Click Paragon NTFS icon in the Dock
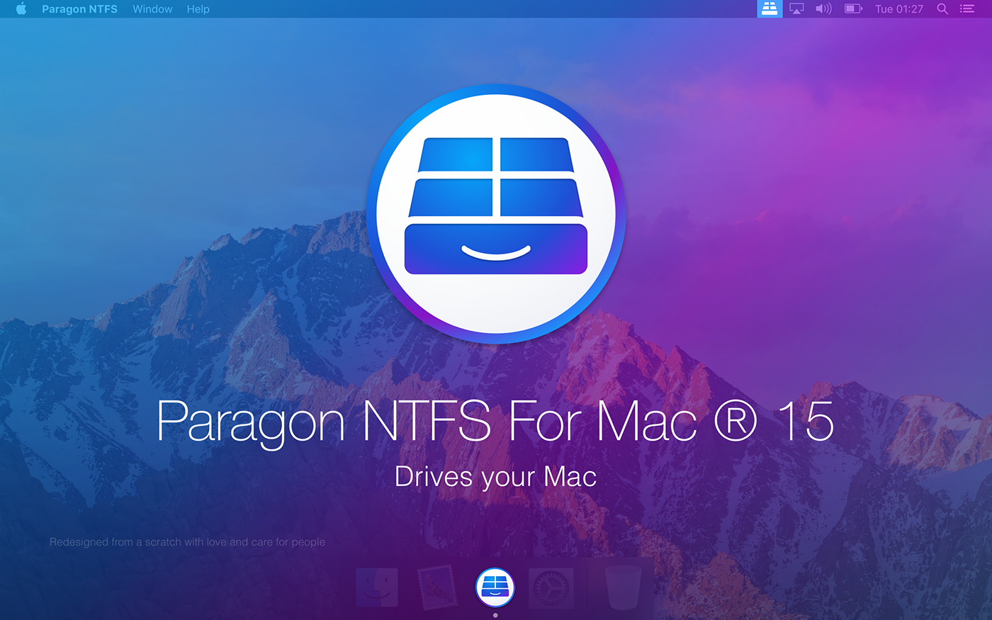 [495, 587]
